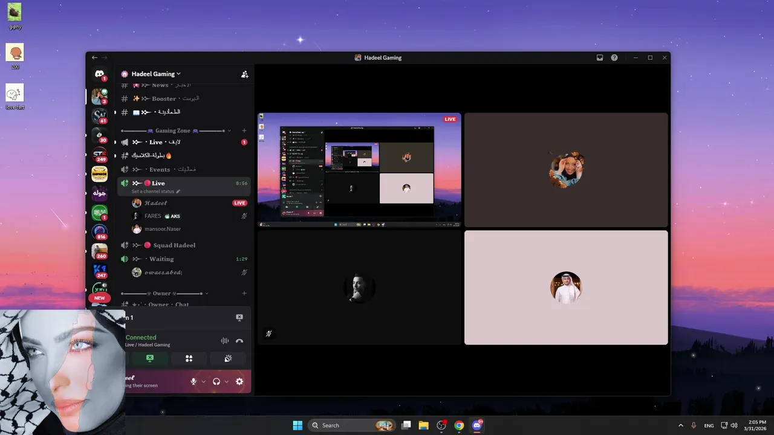Stop streaming with the screen-X icon
774x435 pixels.
coord(239,318)
